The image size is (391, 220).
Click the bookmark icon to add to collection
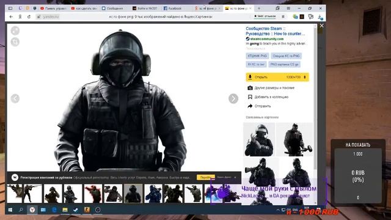pyautogui.click(x=250, y=97)
